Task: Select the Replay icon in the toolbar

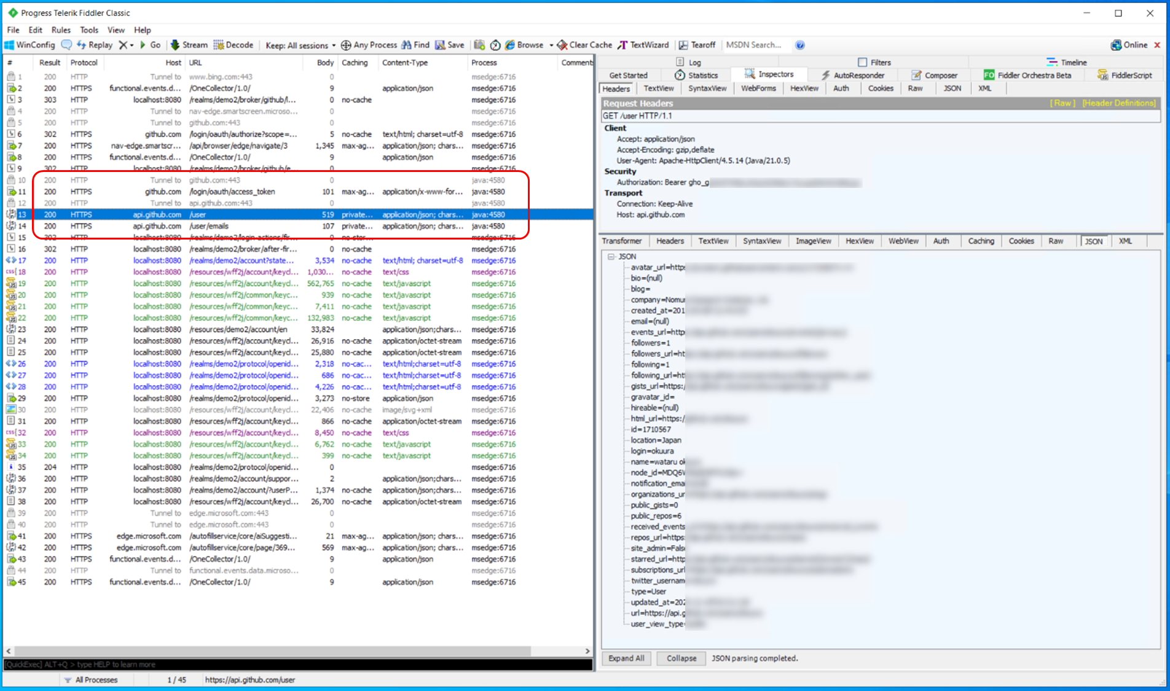Action: [95, 44]
